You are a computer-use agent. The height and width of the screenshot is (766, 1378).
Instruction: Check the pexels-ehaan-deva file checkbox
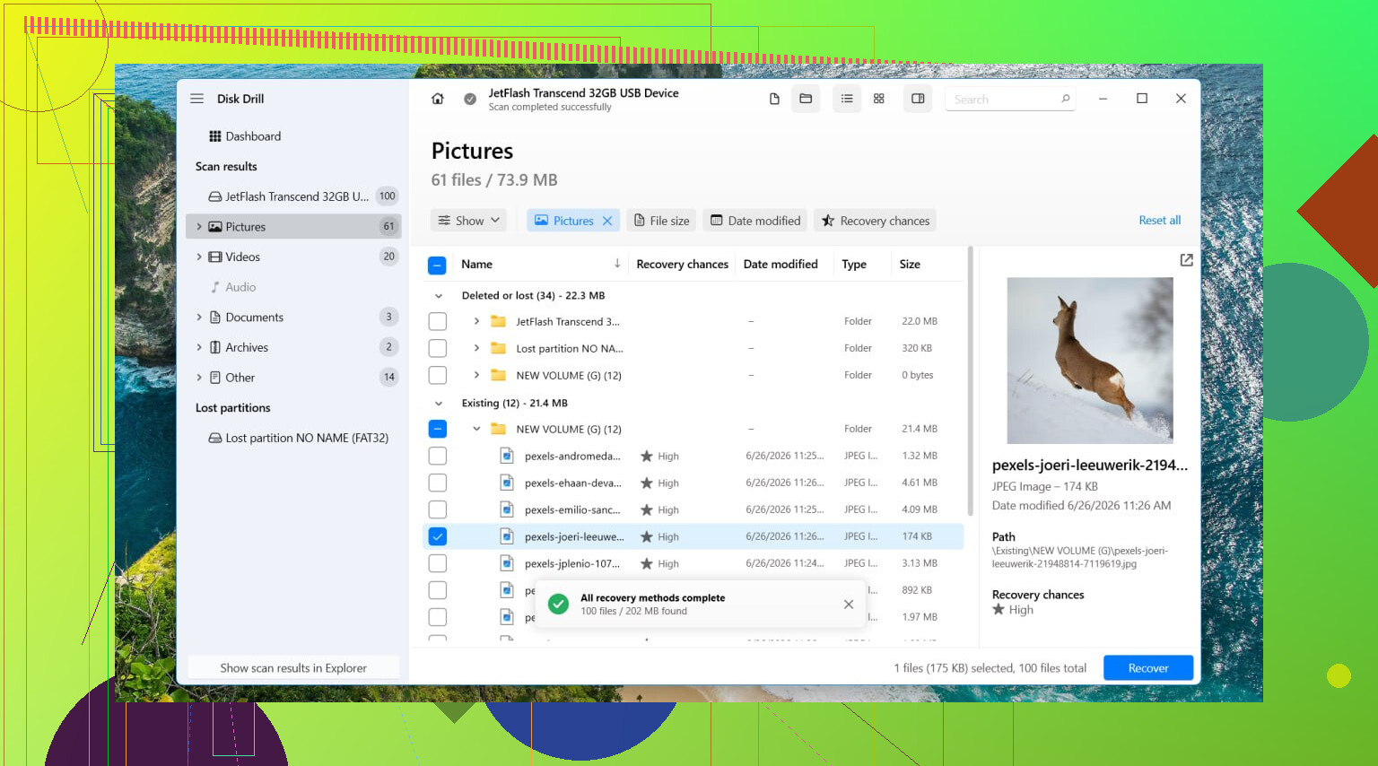(437, 483)
